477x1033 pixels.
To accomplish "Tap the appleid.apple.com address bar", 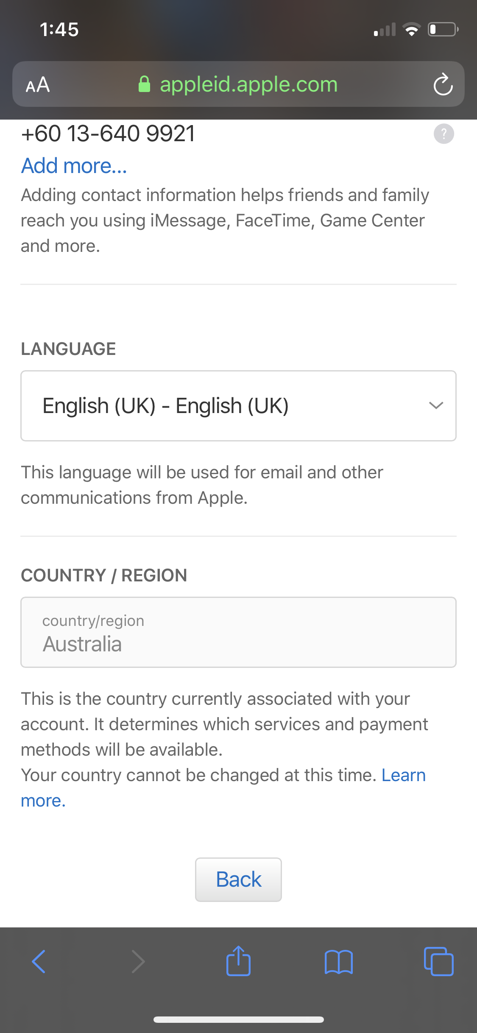I will coord(248,84).
